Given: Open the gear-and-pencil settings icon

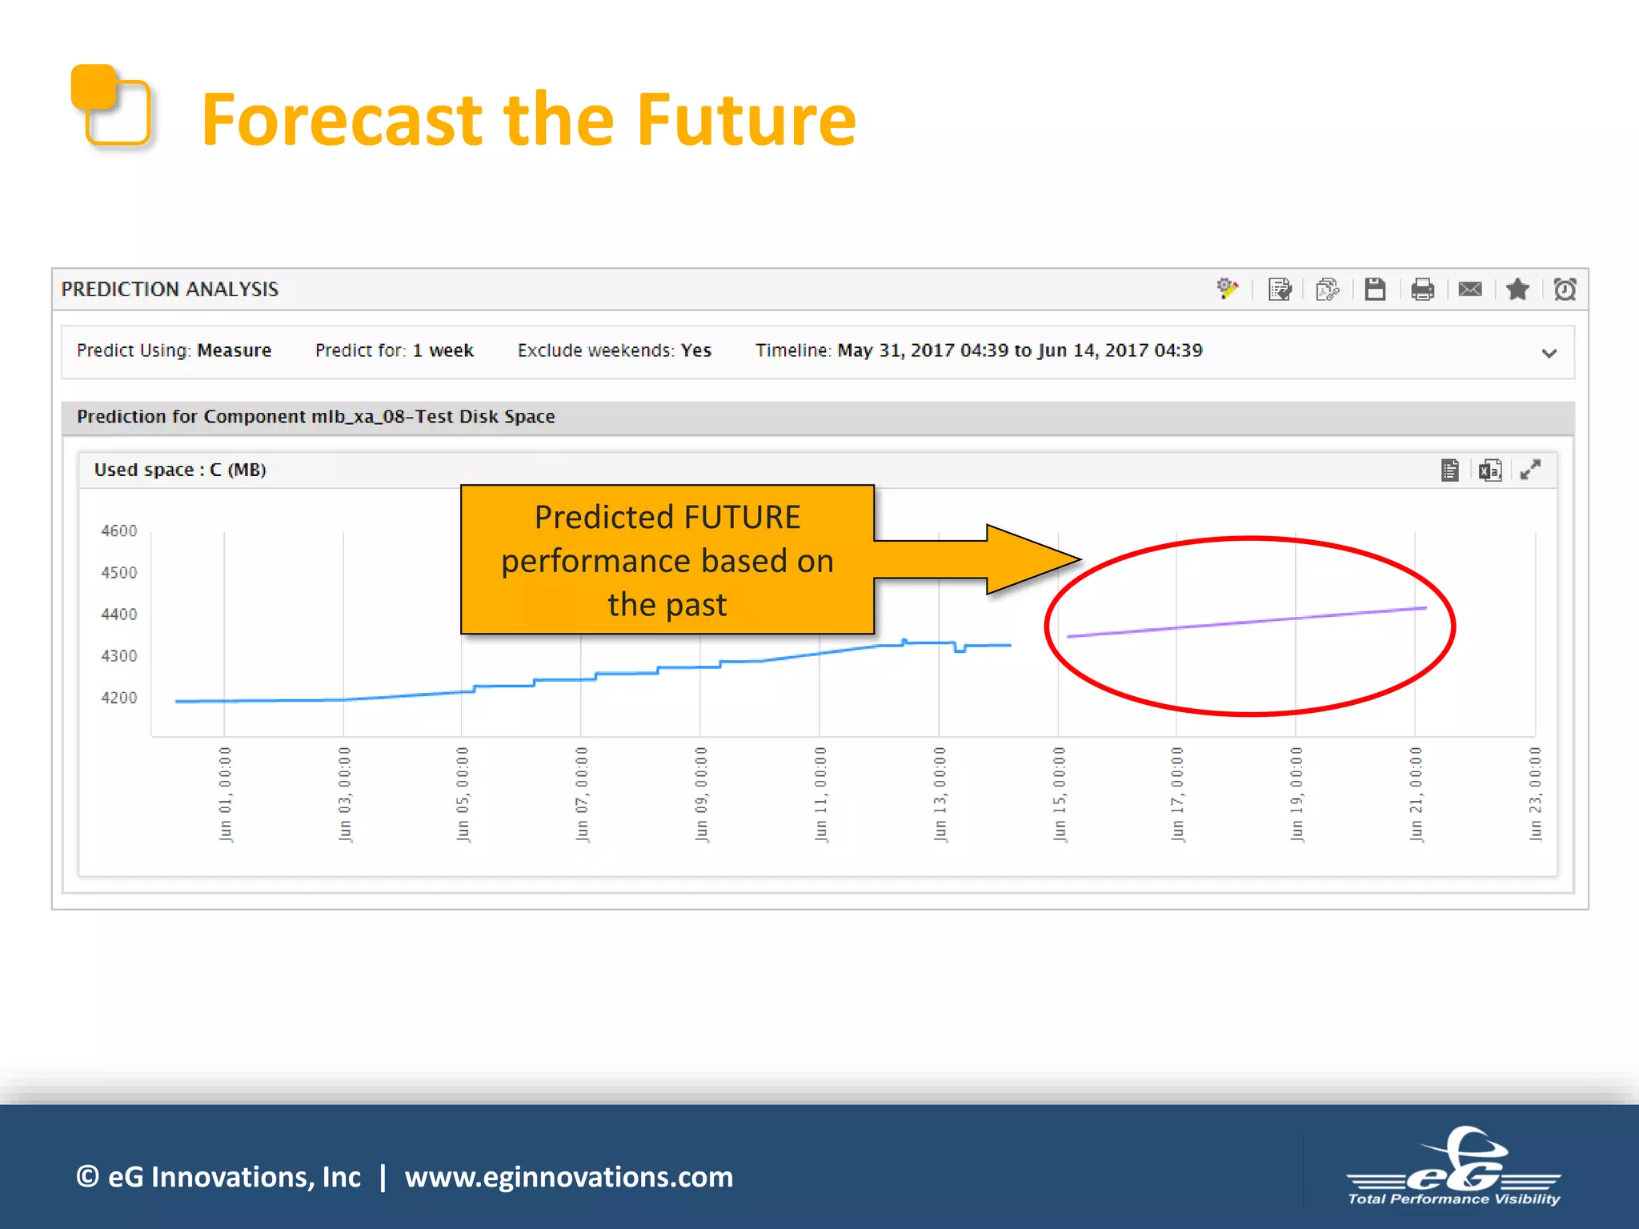Looking at the screenshot, I should [x=1228, y=289].
